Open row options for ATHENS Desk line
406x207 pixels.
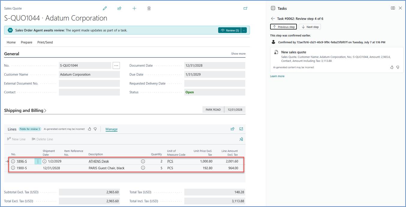(x=38, y=161)
